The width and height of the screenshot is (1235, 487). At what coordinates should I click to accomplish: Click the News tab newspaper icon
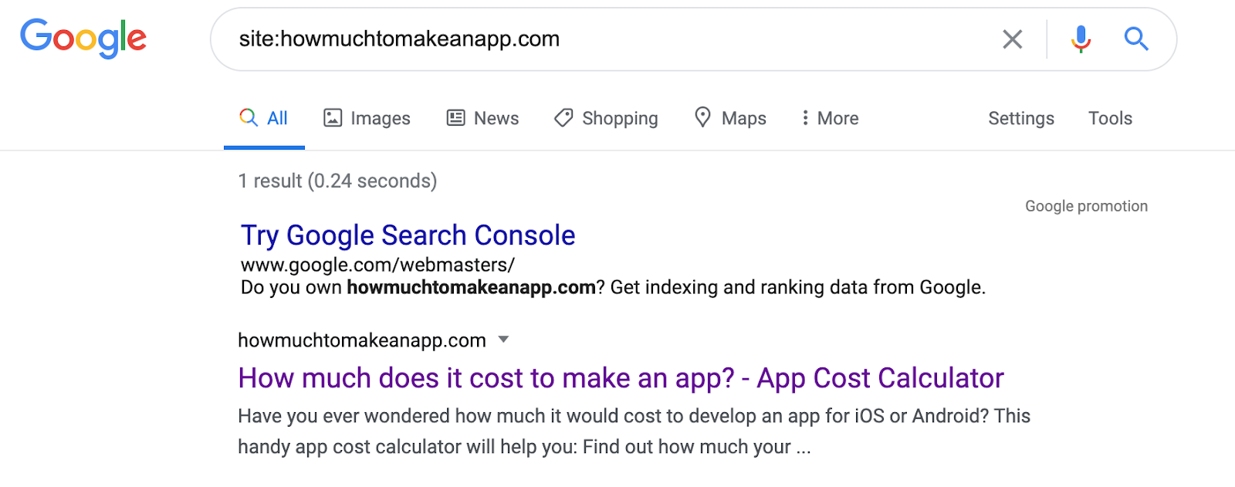pos(456,118)
